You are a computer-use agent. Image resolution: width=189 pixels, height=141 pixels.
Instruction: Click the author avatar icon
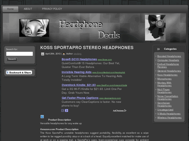(x=64, y=54)
